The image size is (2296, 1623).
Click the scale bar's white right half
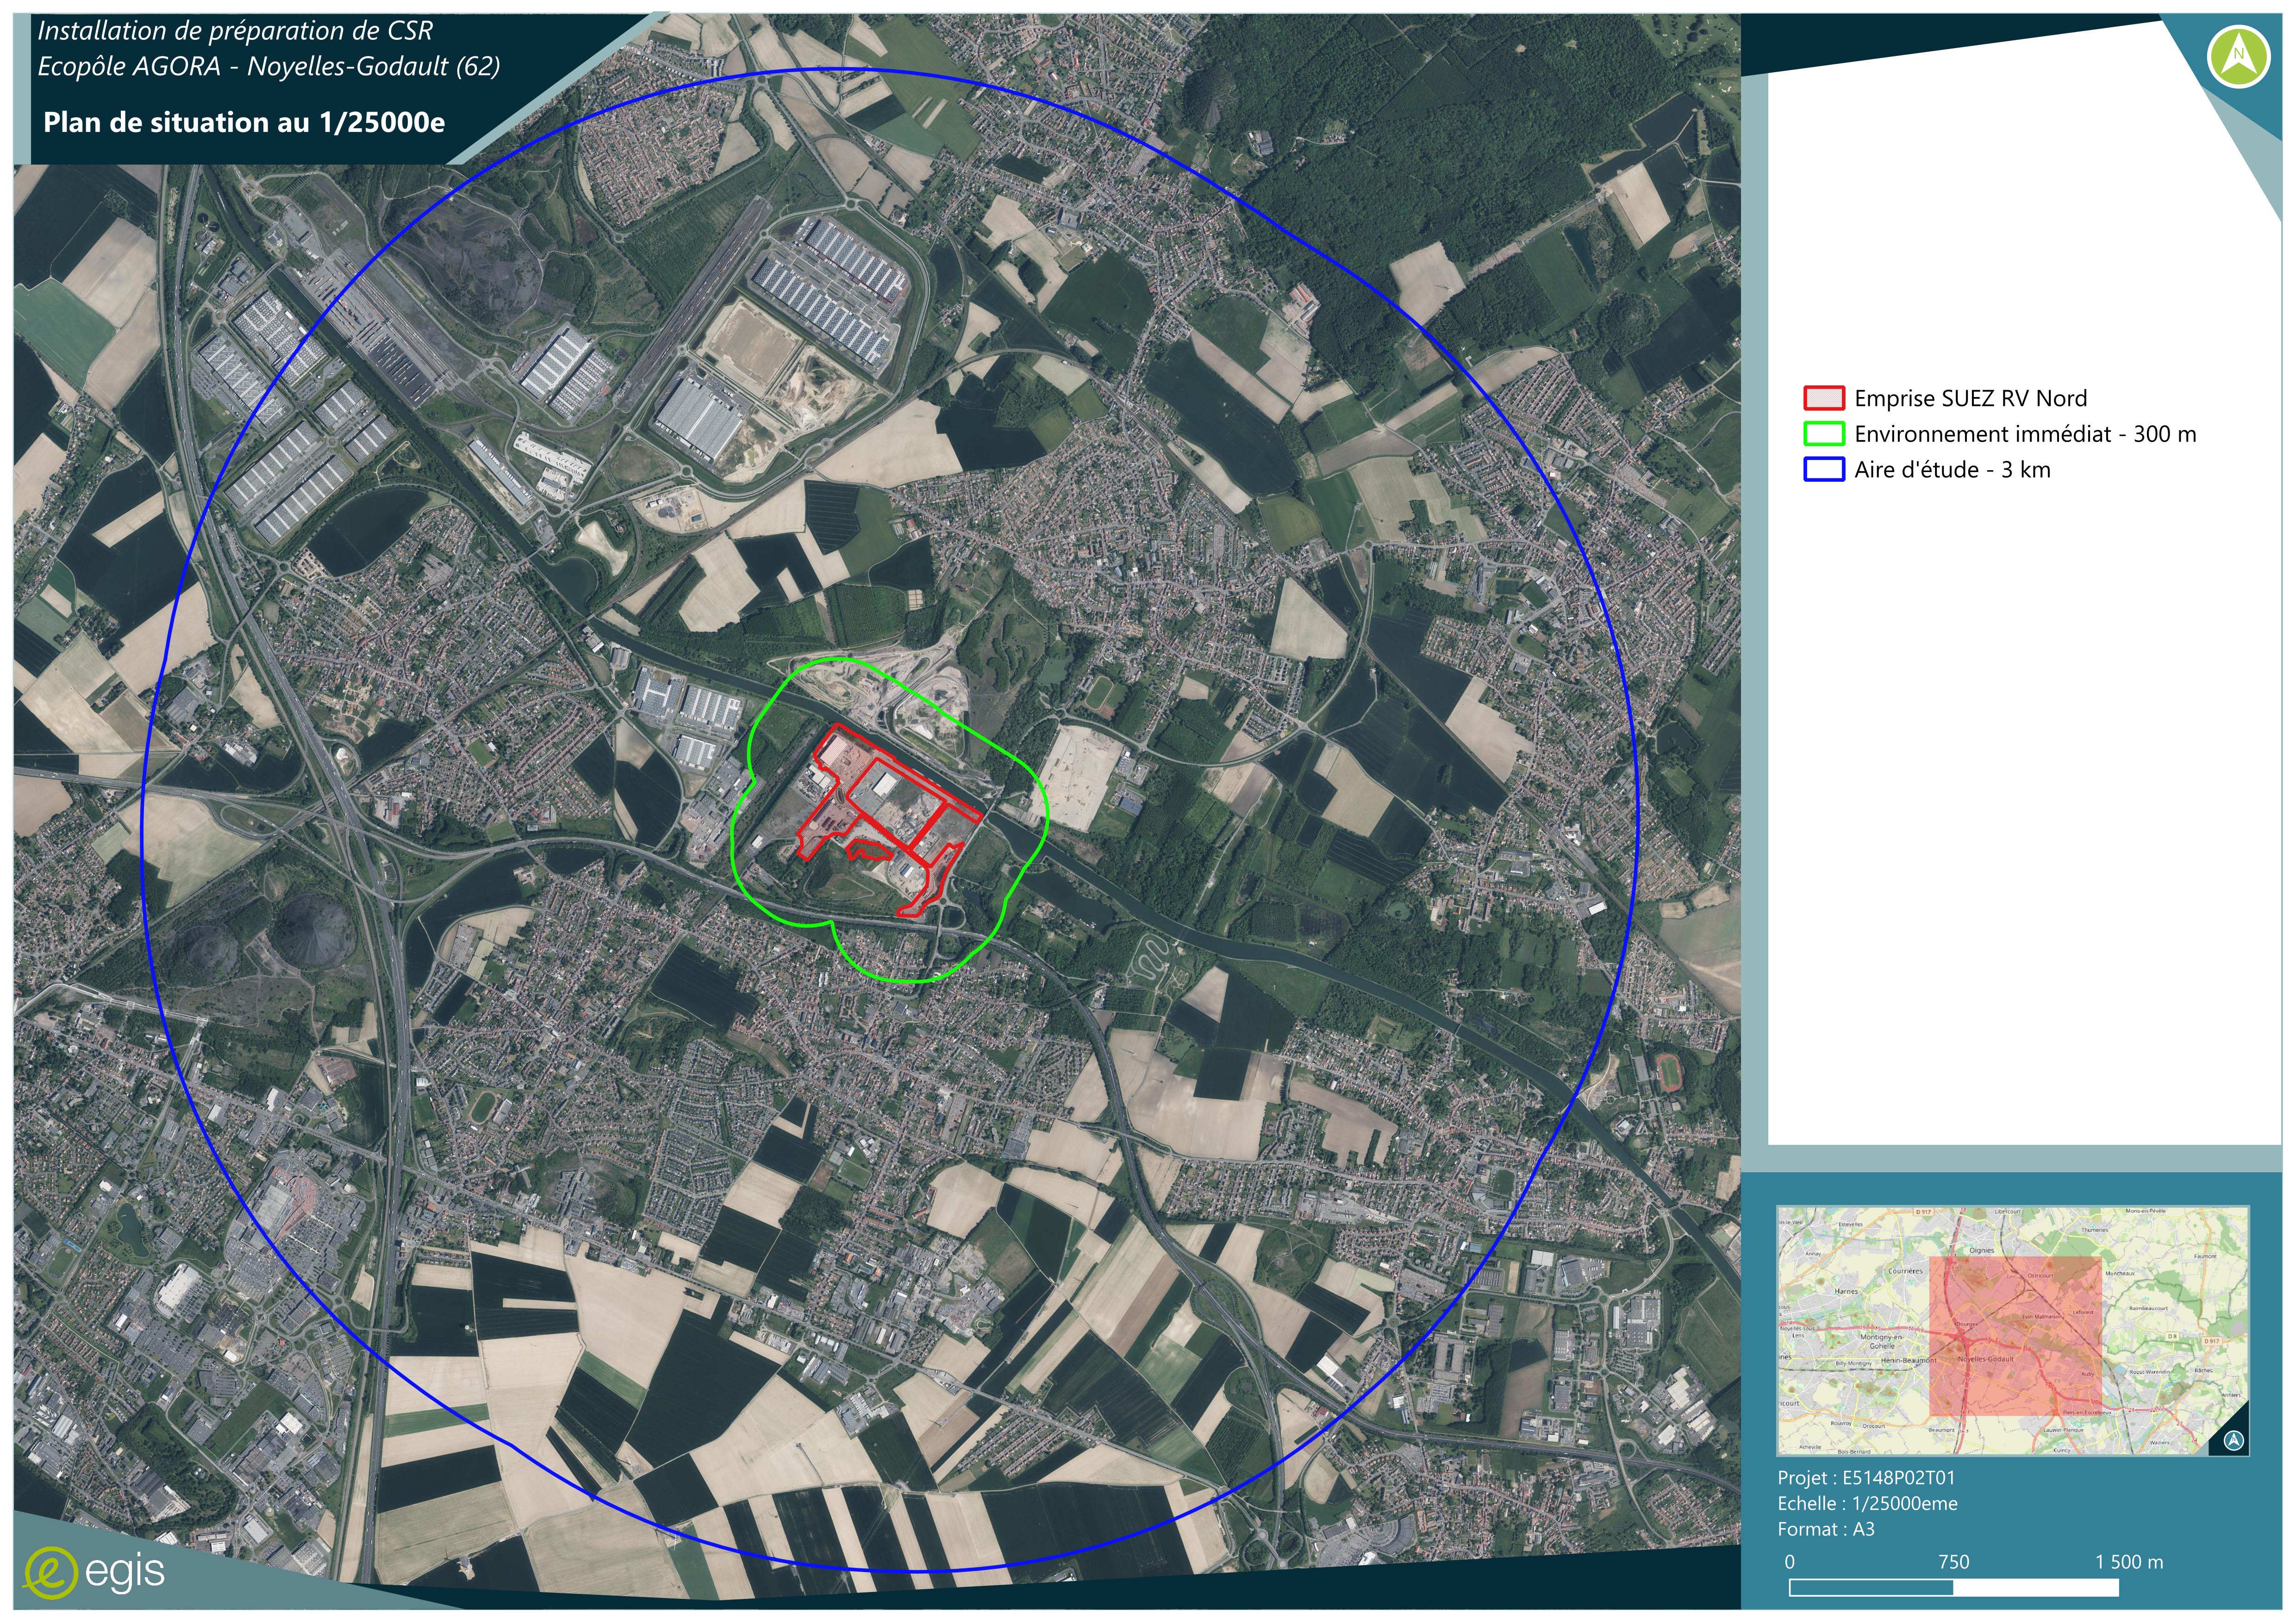(2035, 1588)
